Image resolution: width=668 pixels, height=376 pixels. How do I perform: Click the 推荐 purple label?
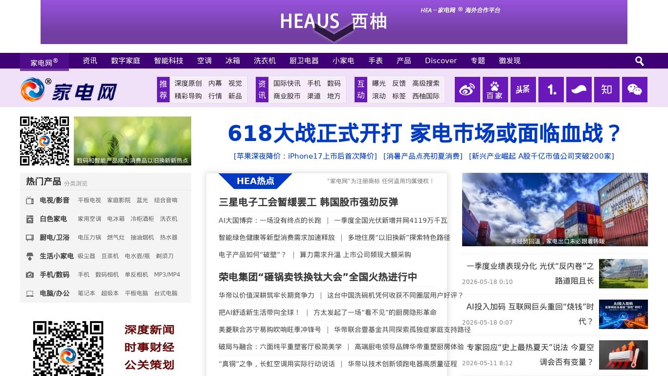(x=163, y=90)
